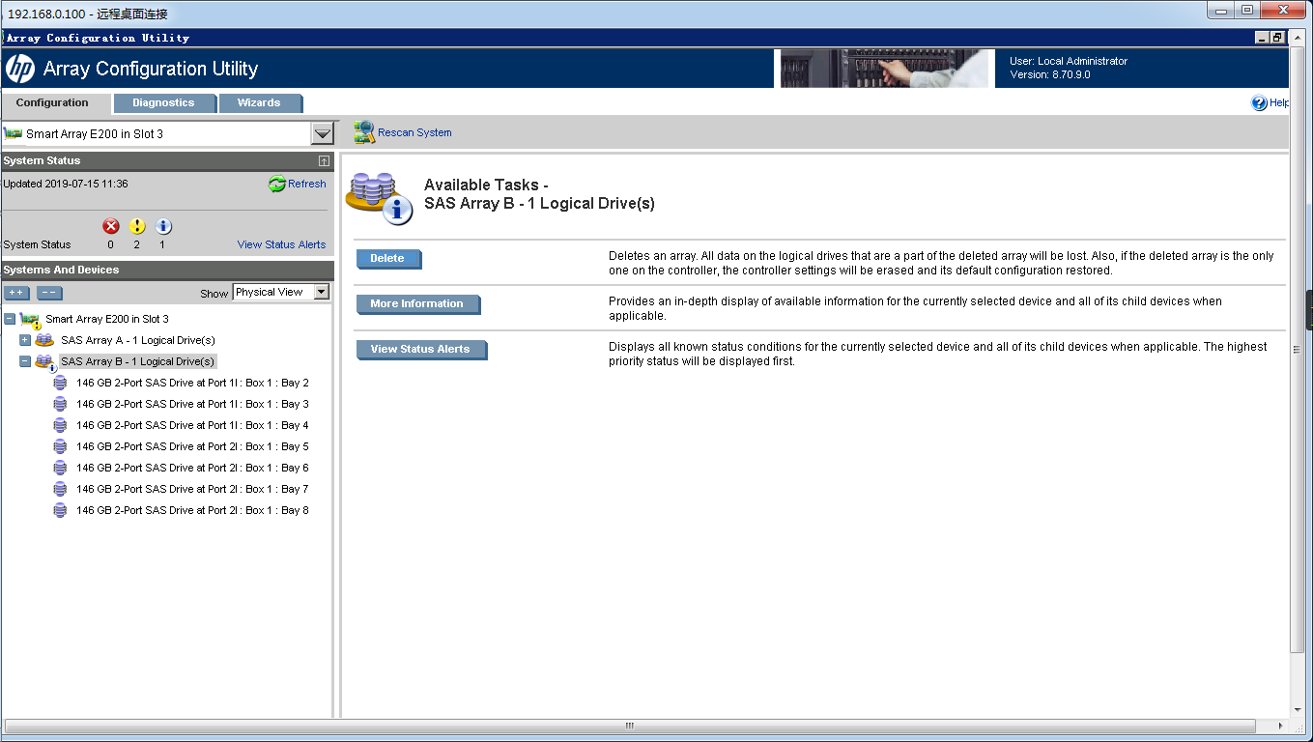Click the drive icon for Bay 6
Viewport: 1313px width, 742px height.
60,468
